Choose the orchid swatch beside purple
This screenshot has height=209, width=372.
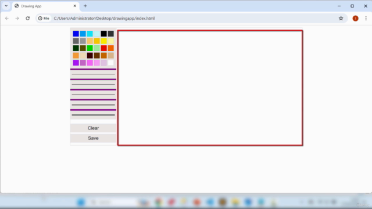coord(83,63)
